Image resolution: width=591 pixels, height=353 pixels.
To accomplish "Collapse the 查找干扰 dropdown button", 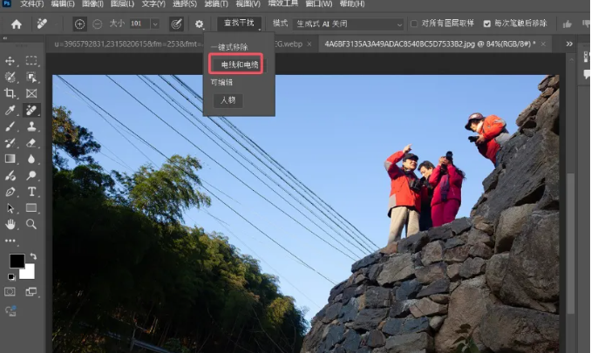I will 238,24.
